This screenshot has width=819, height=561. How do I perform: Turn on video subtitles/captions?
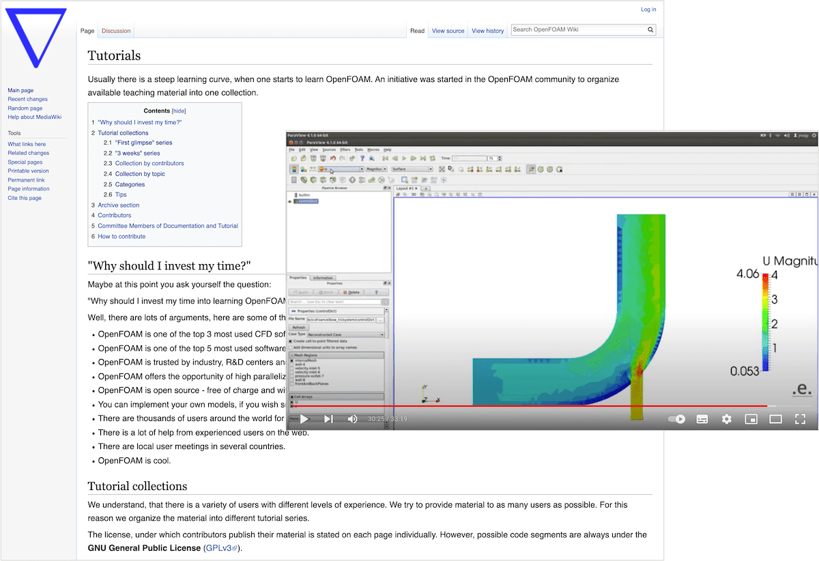point(702,418)
